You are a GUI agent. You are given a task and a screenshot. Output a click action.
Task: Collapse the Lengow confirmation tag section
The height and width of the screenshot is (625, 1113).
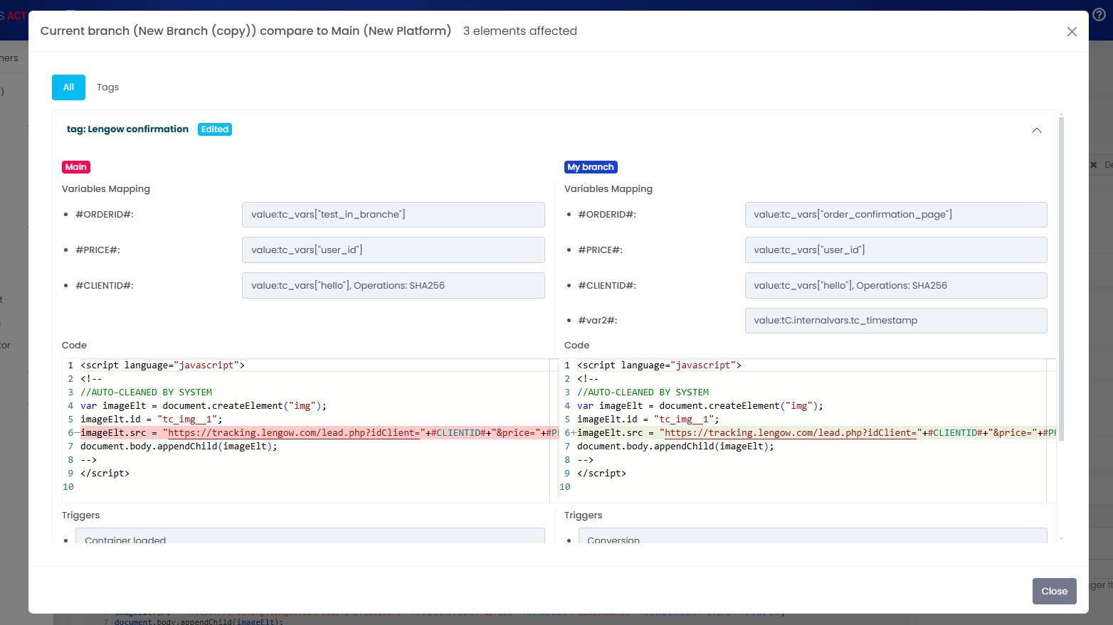click(1036, 130)
